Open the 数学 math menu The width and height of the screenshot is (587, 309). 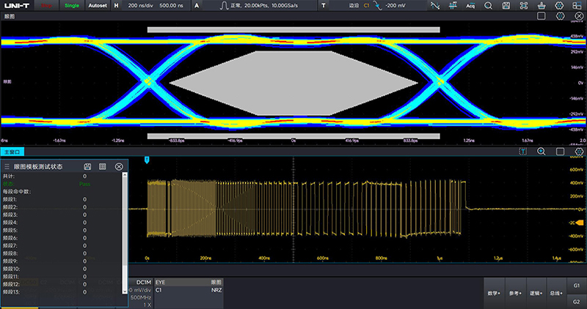(494, 294)
